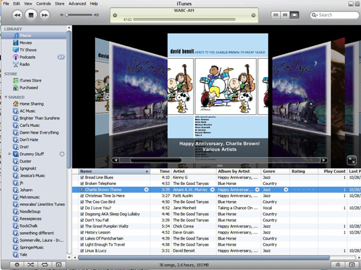Enter full screen Cover Flow
Screen dimensions: 361x270
click(x=352, y=161)
